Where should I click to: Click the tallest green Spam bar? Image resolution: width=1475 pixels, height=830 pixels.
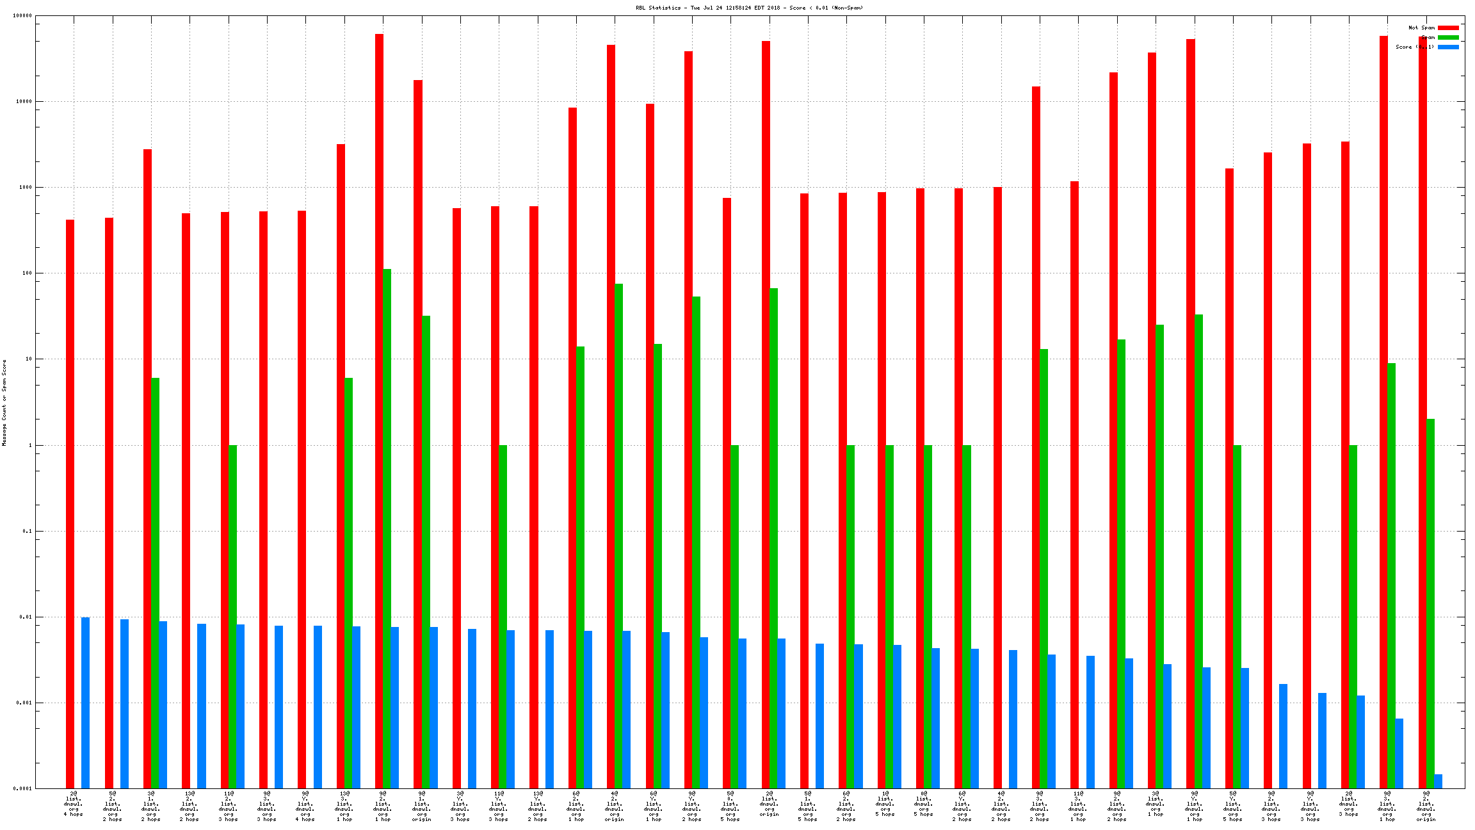(x=387, y=528)
